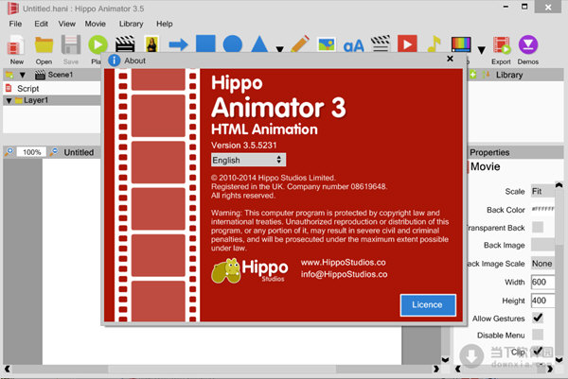Toggle the Clip checkbox
Screen dimensions: 568x379
pyautogui.click(x=538, y=351)
